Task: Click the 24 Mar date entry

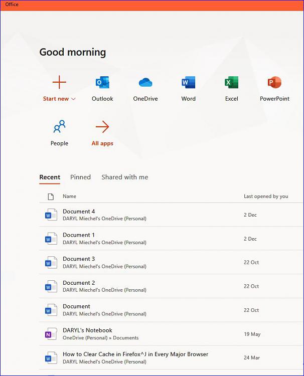Action: pos(252,358)
